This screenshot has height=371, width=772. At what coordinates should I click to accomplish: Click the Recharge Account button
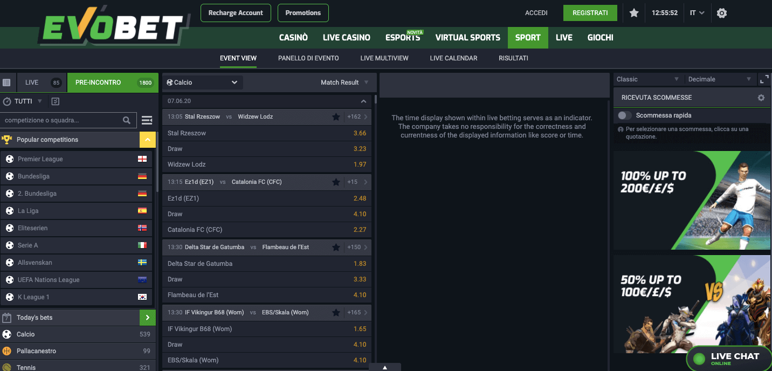[x=236, y=13]
